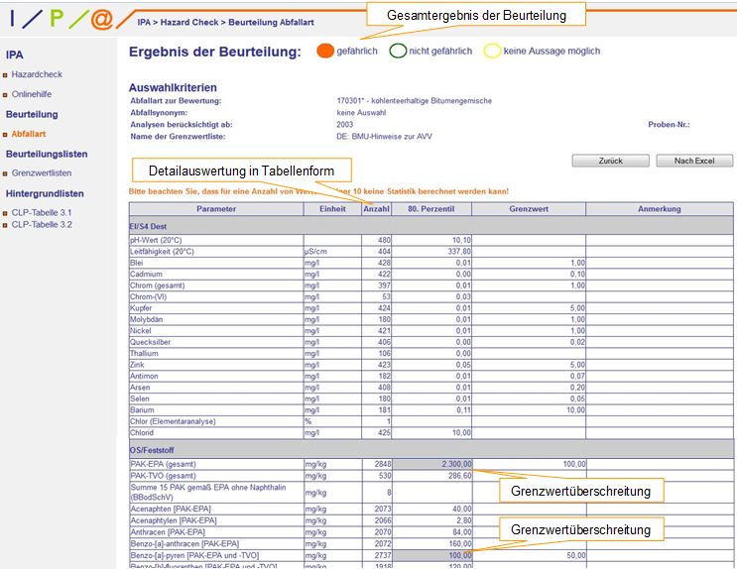
Task: Click 'Hazard Check' in breadcrumb
Action: coord(189,22)
